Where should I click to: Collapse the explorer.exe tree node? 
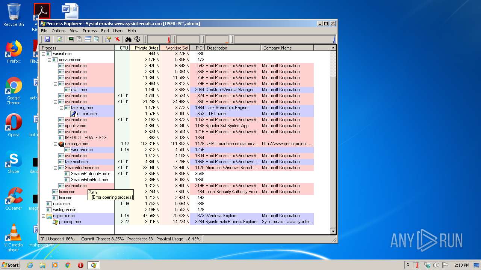pyautogui.click(x=43, y=216)
